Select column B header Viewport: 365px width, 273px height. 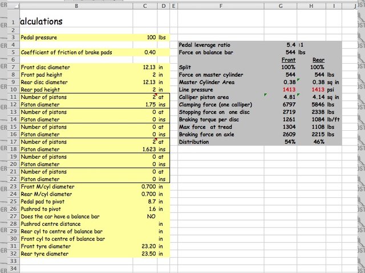[x=76, y=6]
